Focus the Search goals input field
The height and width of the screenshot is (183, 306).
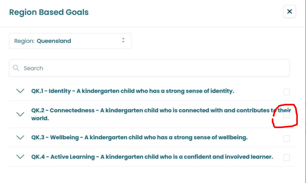[x=152, y=68]
